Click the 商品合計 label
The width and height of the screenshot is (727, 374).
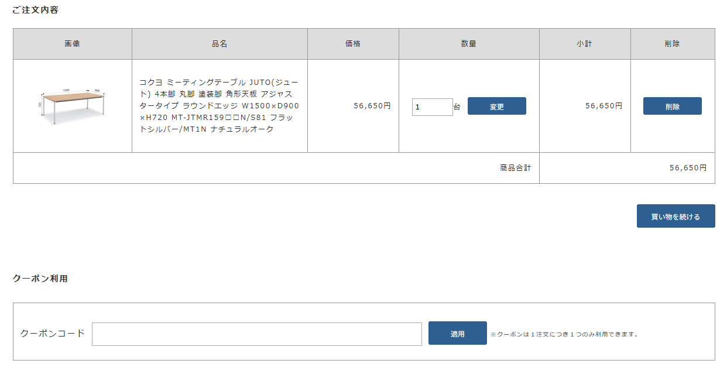516,168
